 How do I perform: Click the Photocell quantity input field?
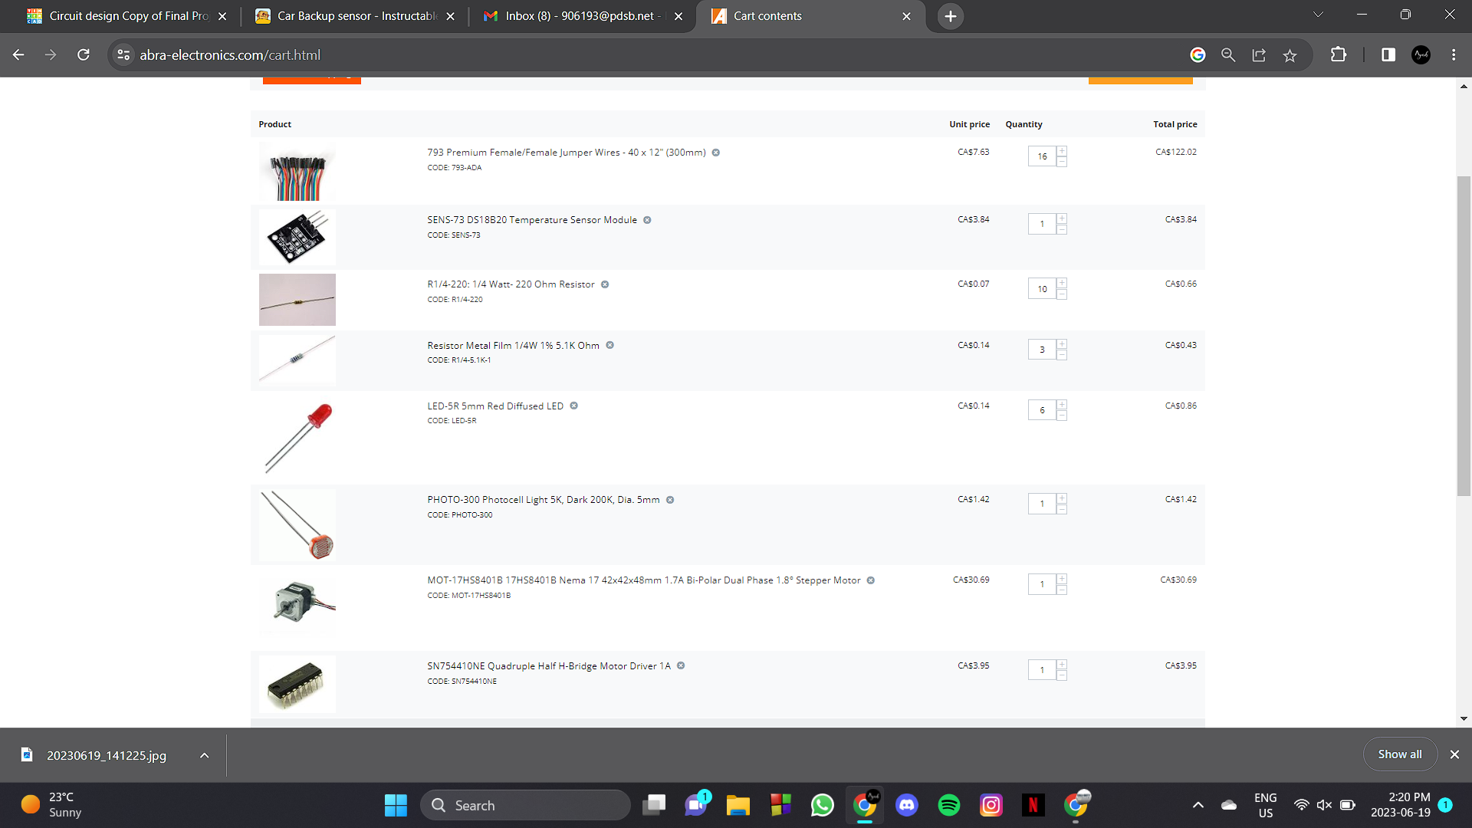click(1042, 504)
